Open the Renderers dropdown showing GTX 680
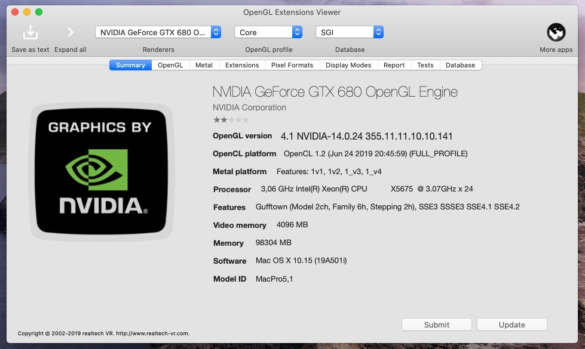 [x=158, y=32]
